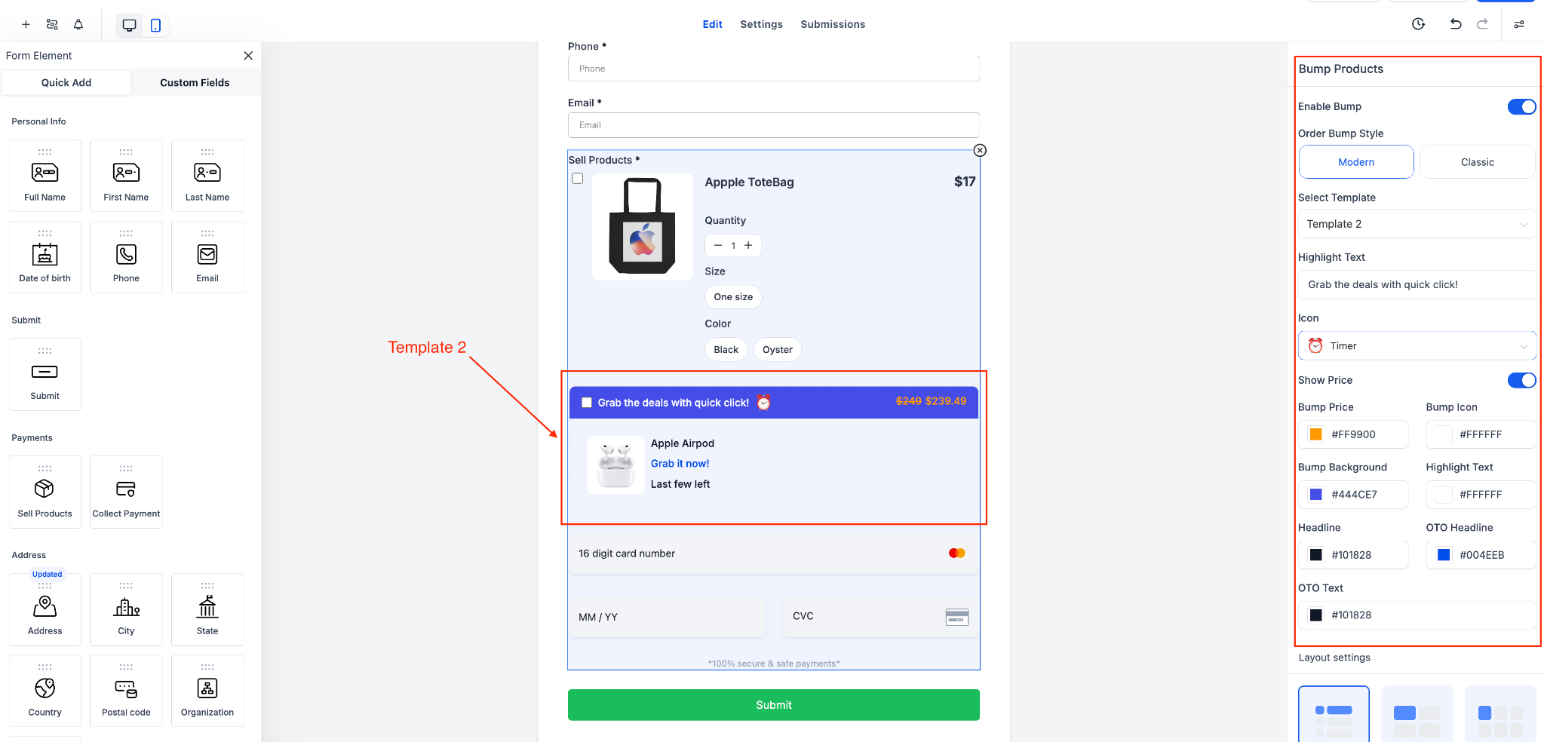1544x742 pixels.
Task: Add the Sell Products element
Action: [45, 492]
